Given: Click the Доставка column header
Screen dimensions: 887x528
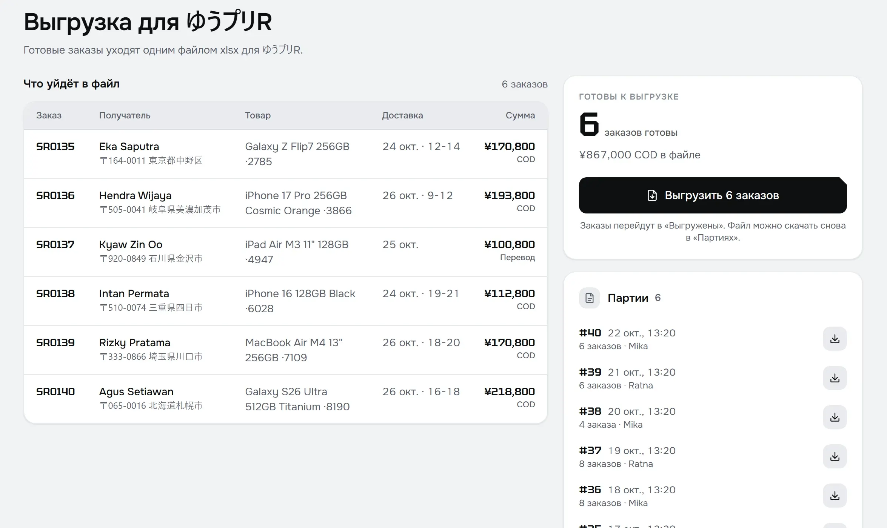Looking at the screenshot, I should [x=402, y=115].
